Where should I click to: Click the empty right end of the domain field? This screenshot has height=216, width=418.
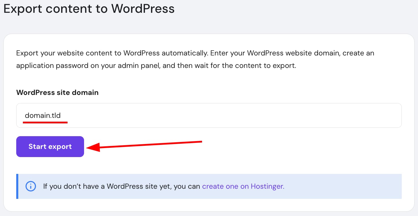point(348,116)
